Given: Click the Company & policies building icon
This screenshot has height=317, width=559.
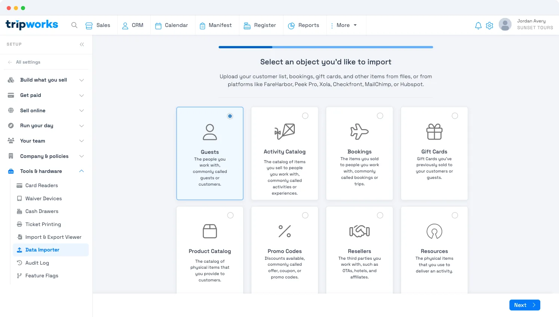Looking at the screenshot, I should coord(11,156).
